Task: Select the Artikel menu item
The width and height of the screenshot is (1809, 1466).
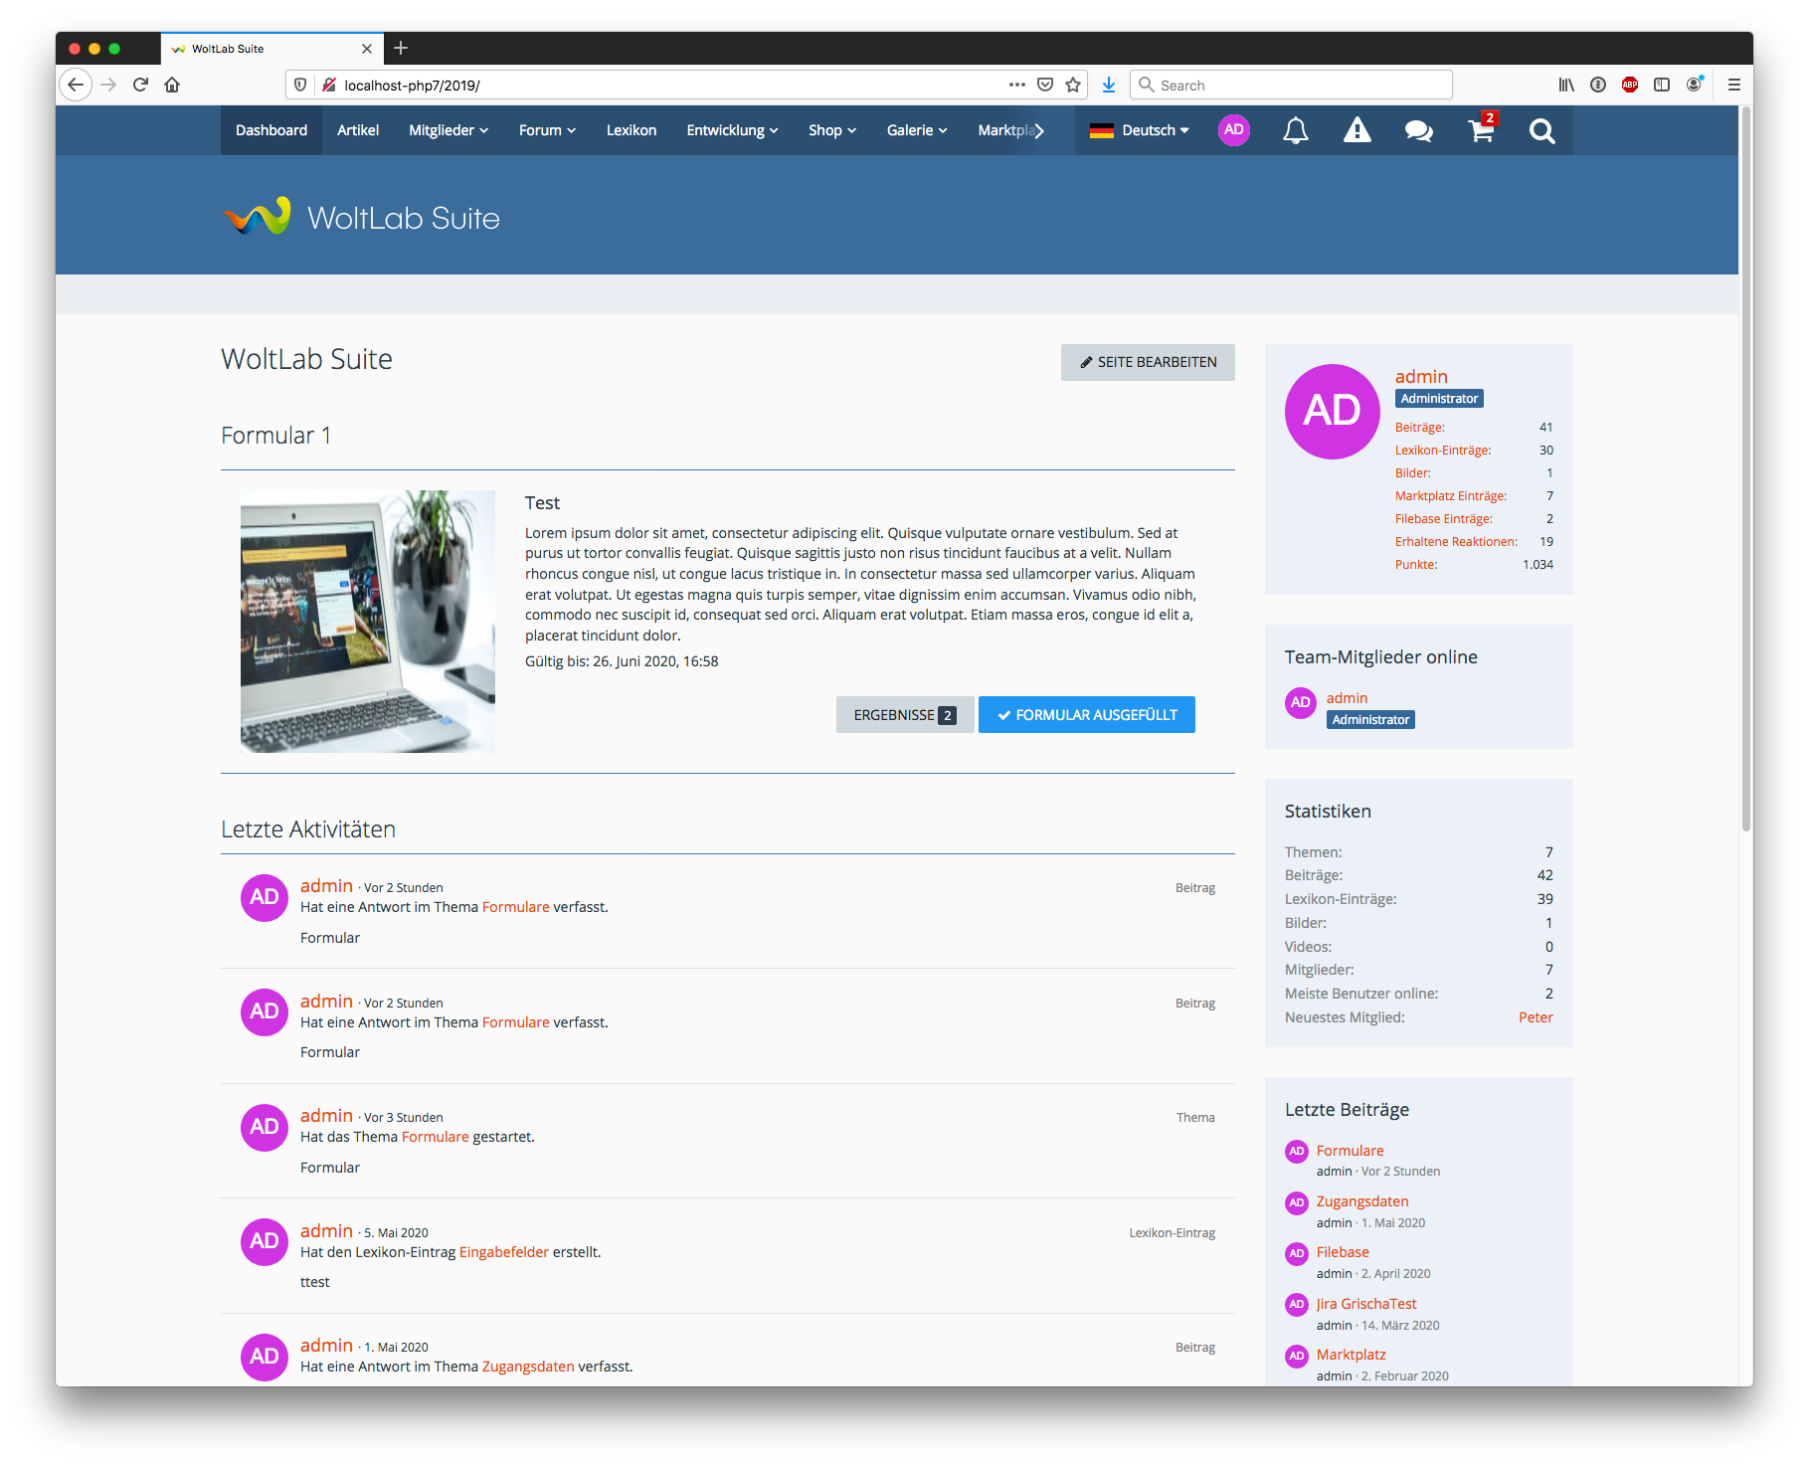Action: [358, 130]
